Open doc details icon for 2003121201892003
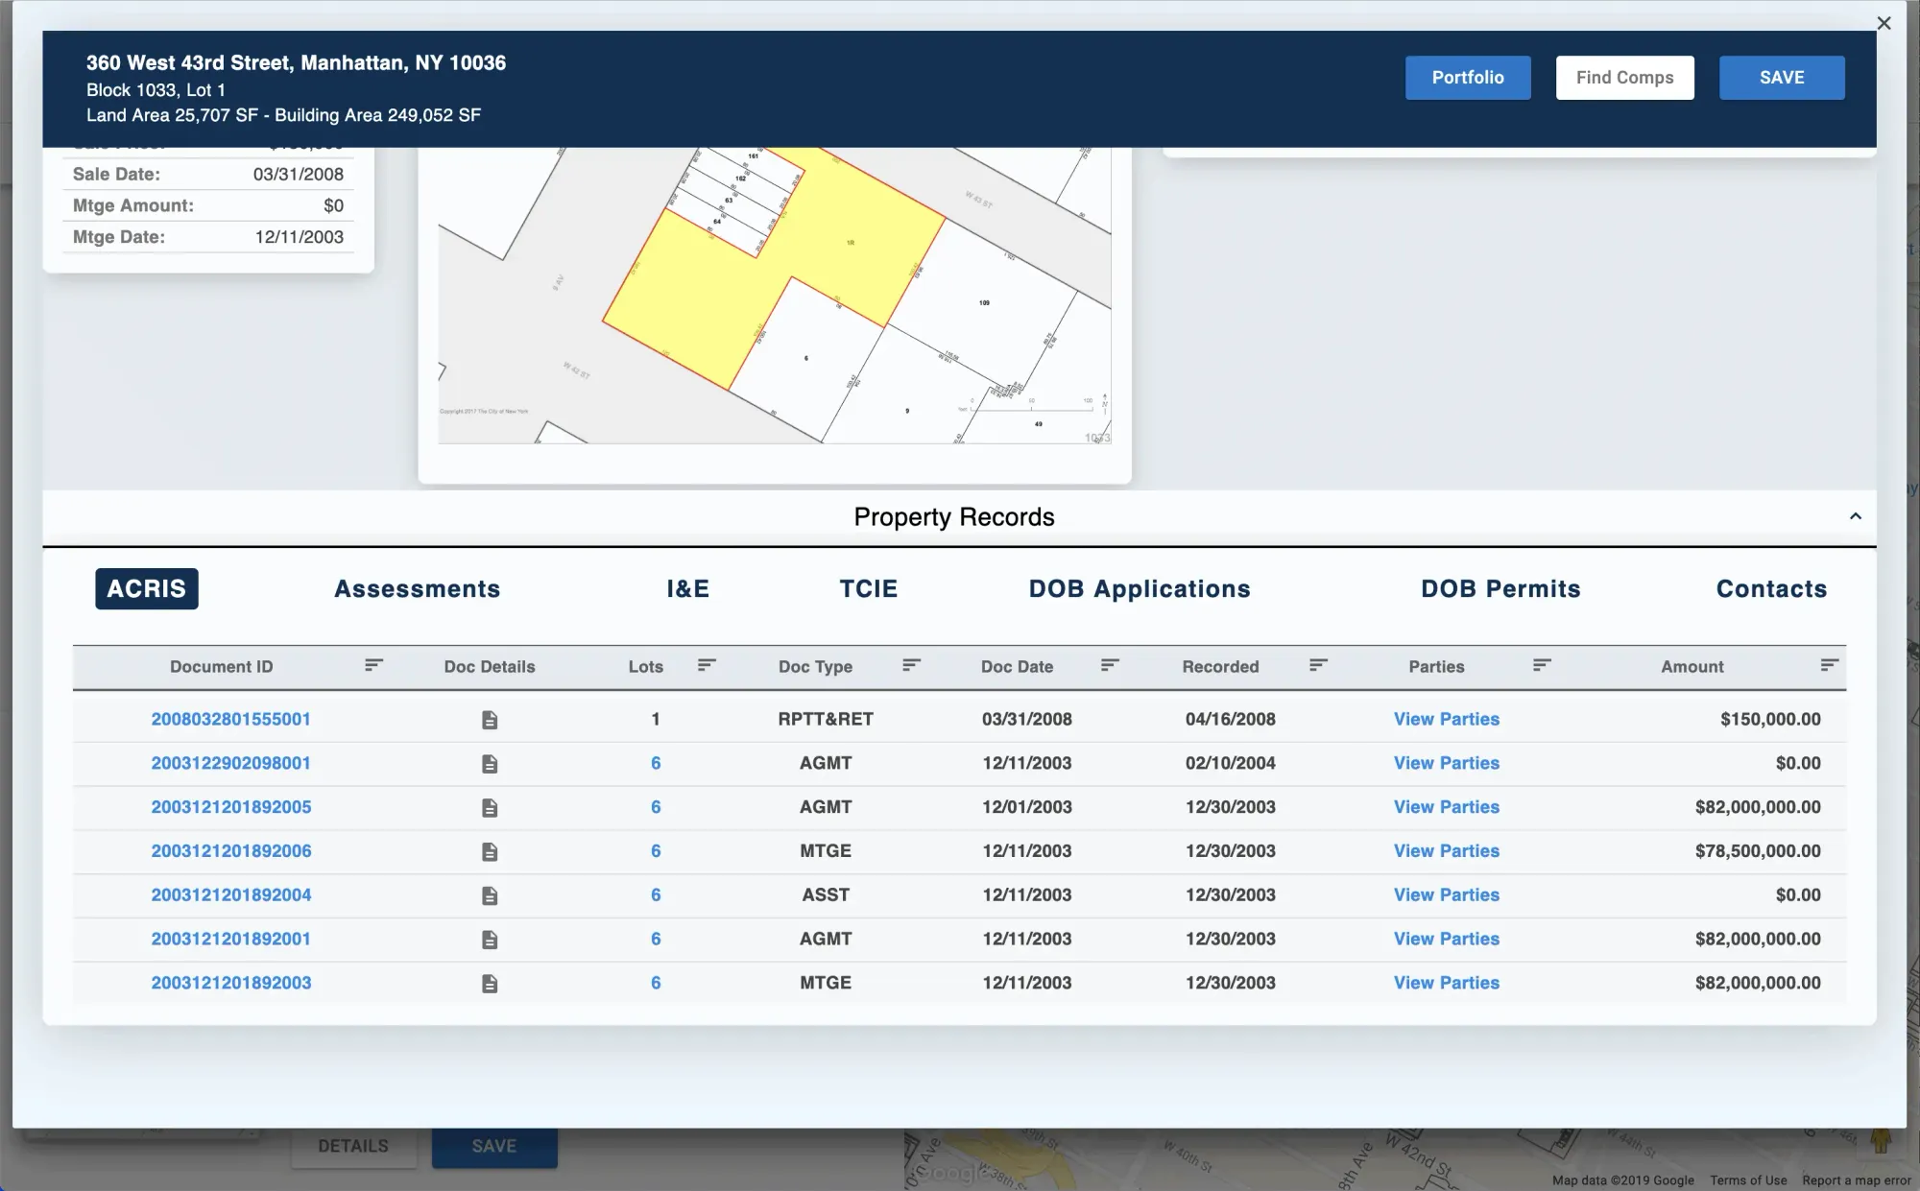This screenshot has height=1191, width=1920. 490,984
